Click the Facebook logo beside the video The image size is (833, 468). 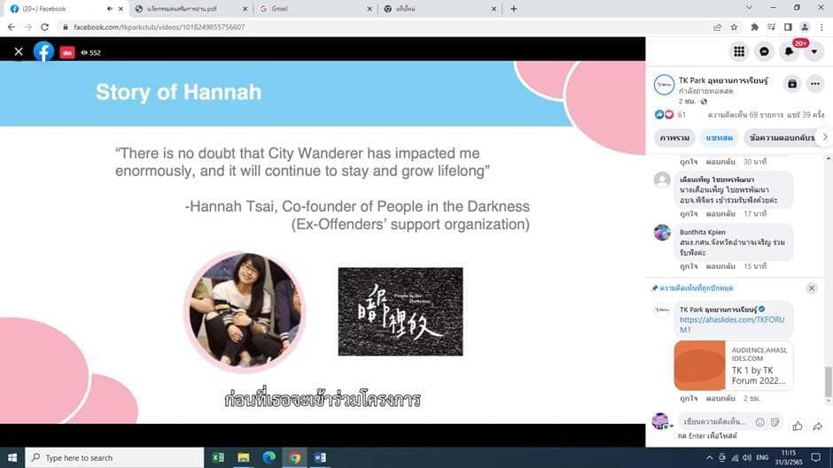tap(43, 52)
